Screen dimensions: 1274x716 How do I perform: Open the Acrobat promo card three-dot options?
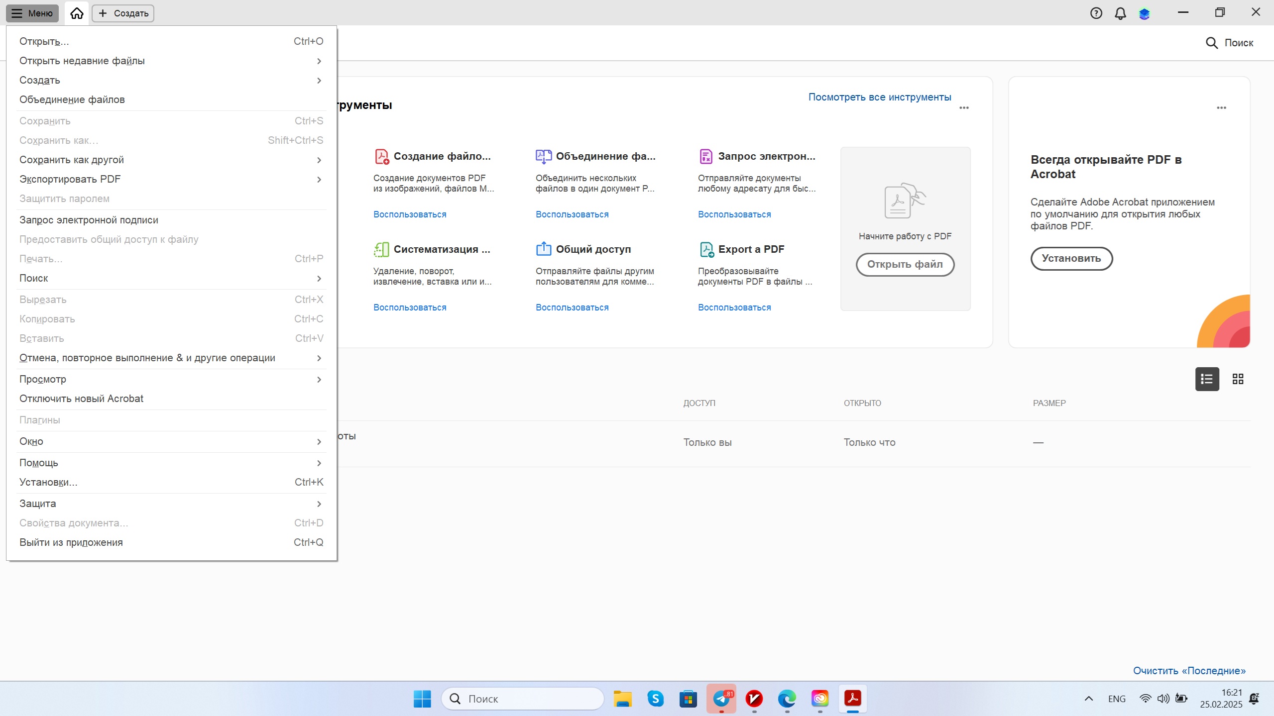point(1221,107)
